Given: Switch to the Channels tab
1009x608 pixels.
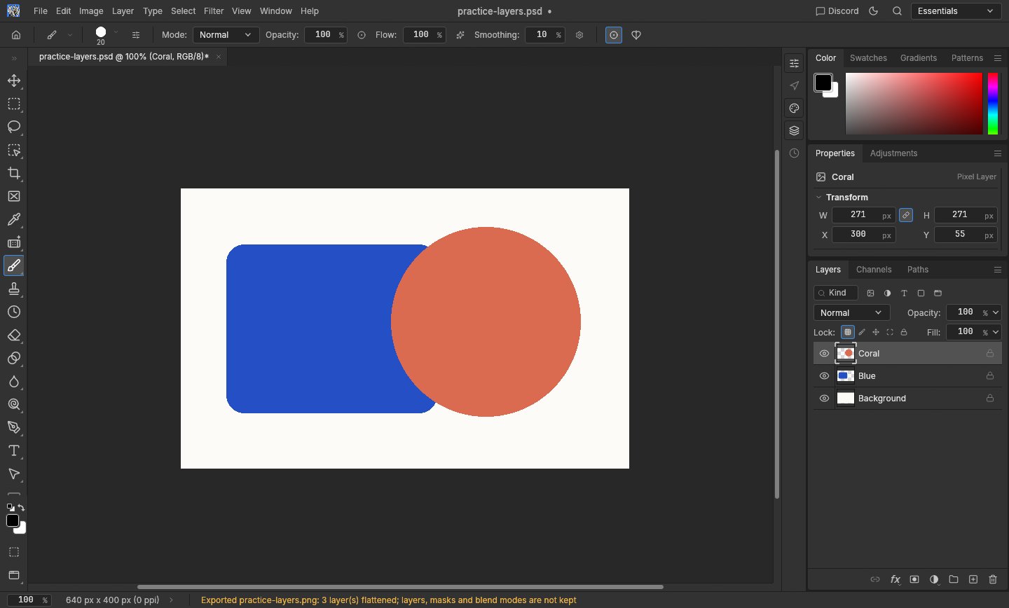Looking at the screenshot, I should pyautogui.click(x=874, y=270).
